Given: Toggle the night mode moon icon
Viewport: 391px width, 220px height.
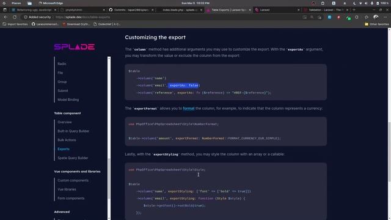Looking at the screenshot, I should pos(354,3).
